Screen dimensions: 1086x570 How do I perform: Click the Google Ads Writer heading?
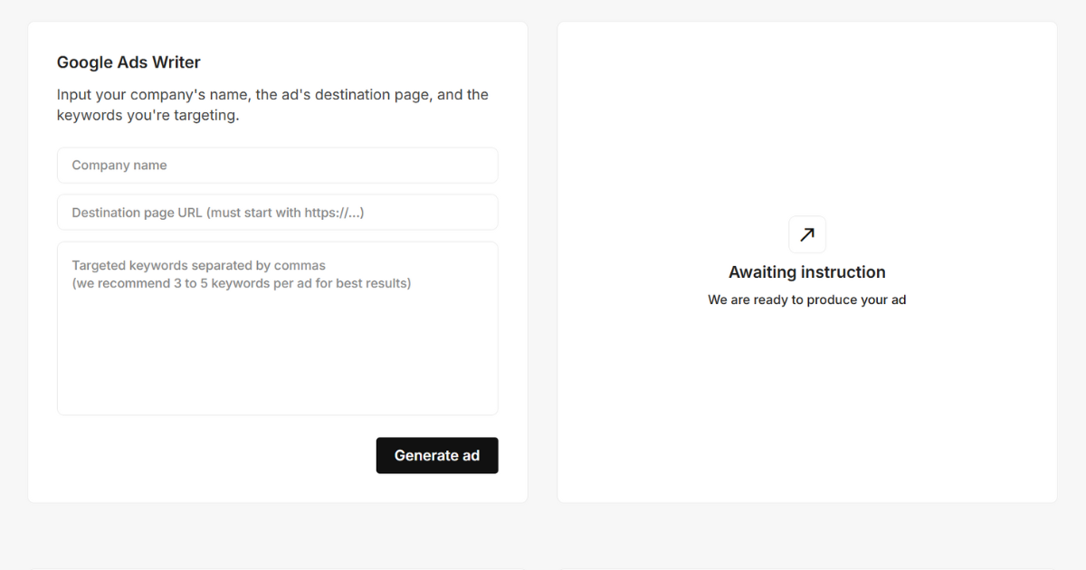[129, 62]
